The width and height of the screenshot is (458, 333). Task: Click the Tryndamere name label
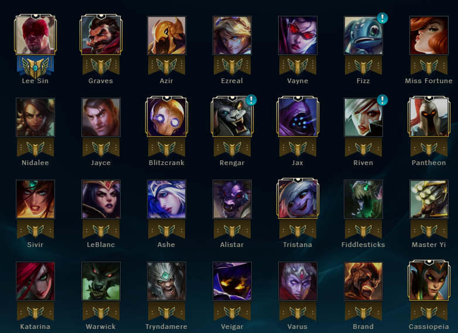click(x=166, y=327)
